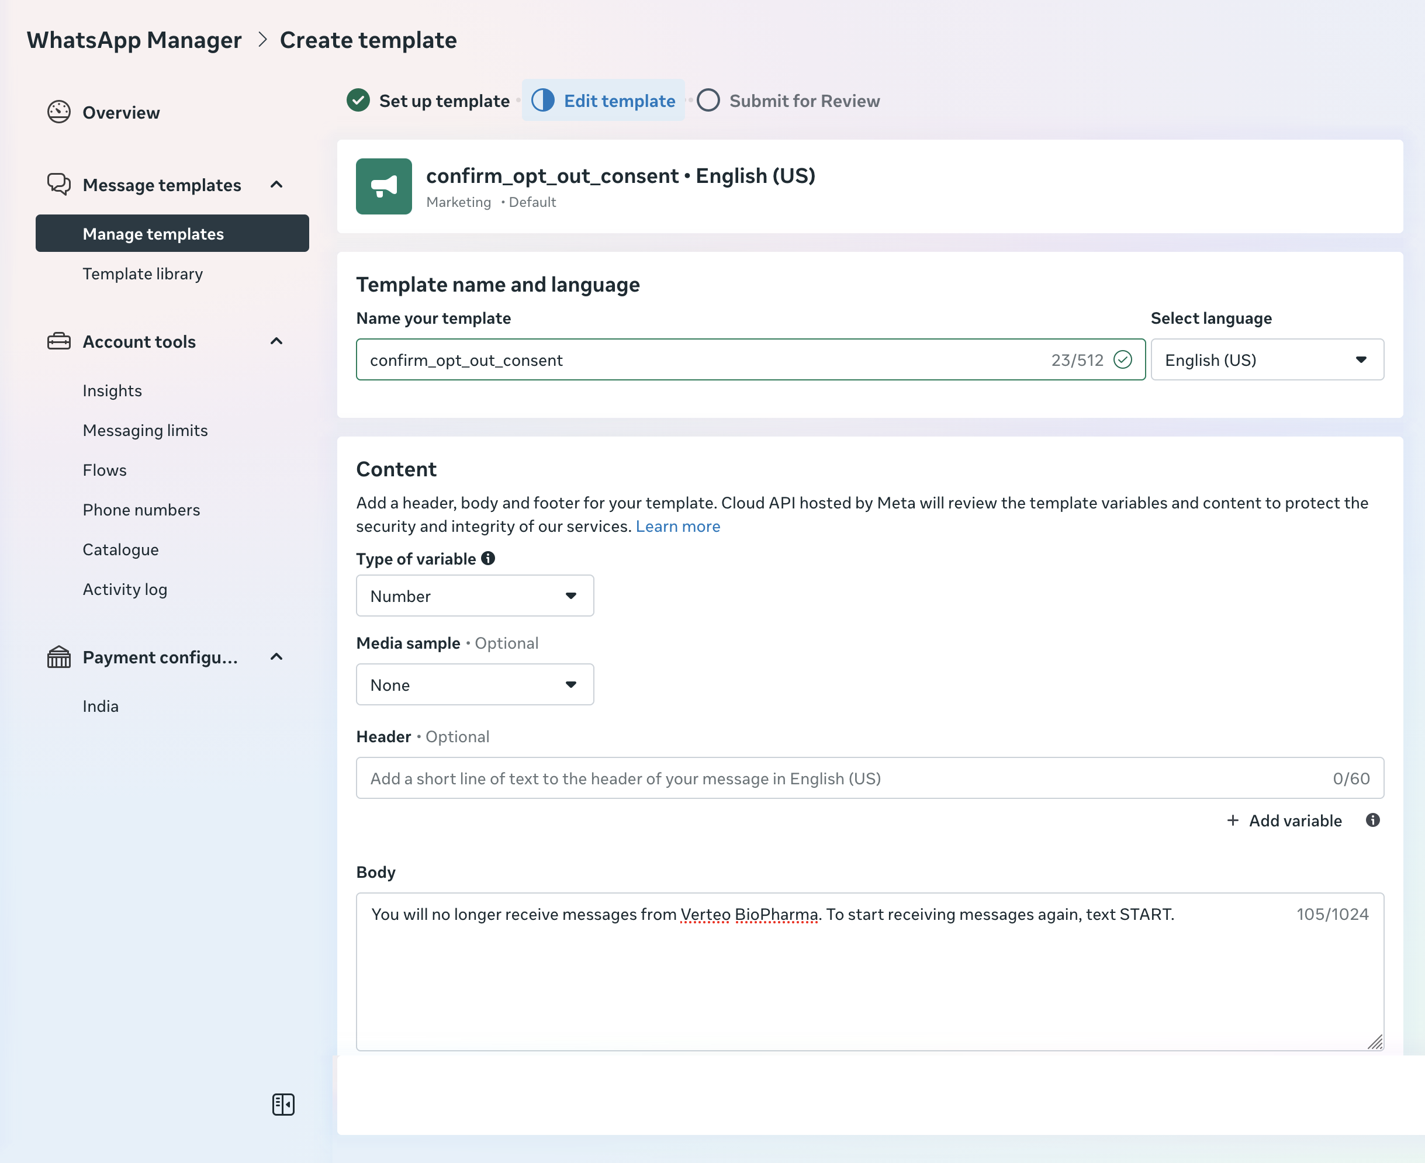Click info icon next to Add variable
The image size is (1425, 1163).
pos(1373,820)
